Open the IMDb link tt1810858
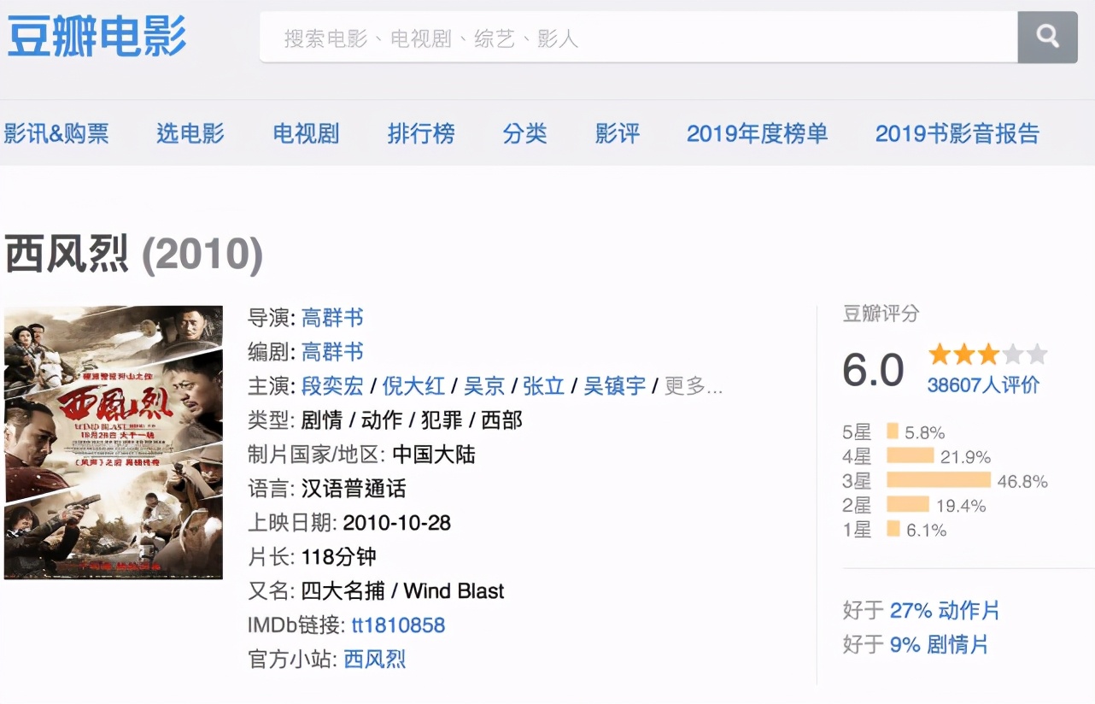This screenshot has height=704, width=1095. click(x=399, y=625)
